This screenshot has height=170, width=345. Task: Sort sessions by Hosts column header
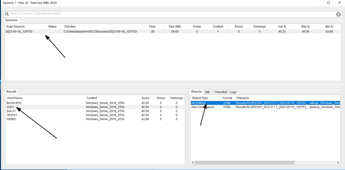(197, 26)
